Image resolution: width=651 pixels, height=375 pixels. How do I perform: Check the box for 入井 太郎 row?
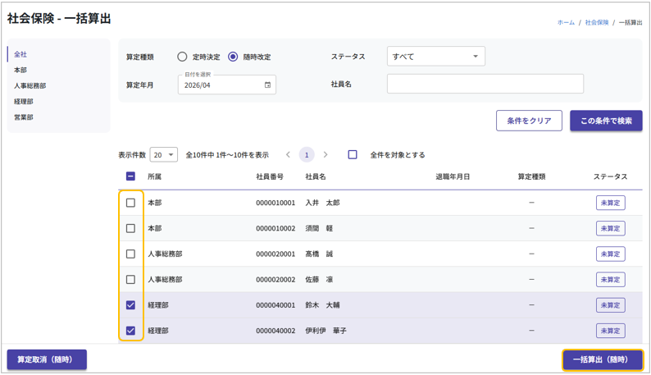(130, 203)
